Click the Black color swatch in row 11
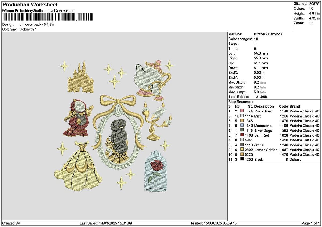The image size is (322, 227). pos(242,159)
